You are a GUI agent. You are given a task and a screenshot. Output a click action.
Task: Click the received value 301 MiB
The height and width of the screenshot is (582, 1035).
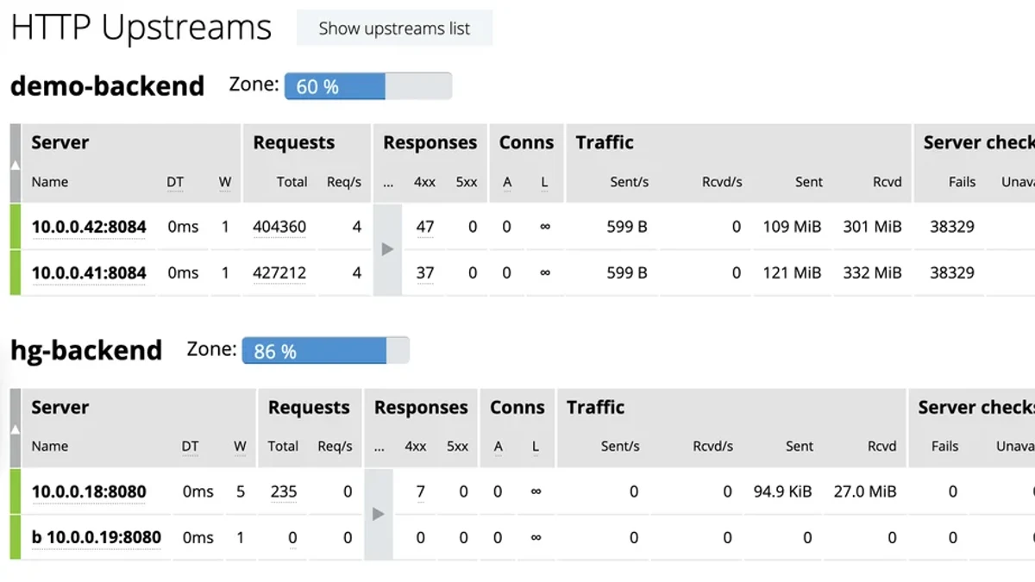(x=873, y=227)
